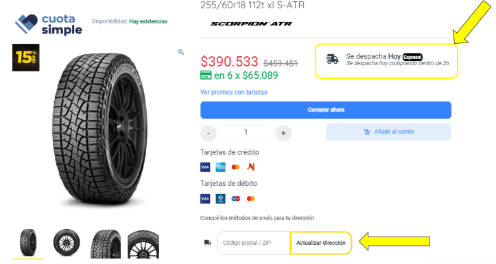This screenshot has width=496, height=264.
Task: Click the Visa credit card icon
Action: coord(205,167)
